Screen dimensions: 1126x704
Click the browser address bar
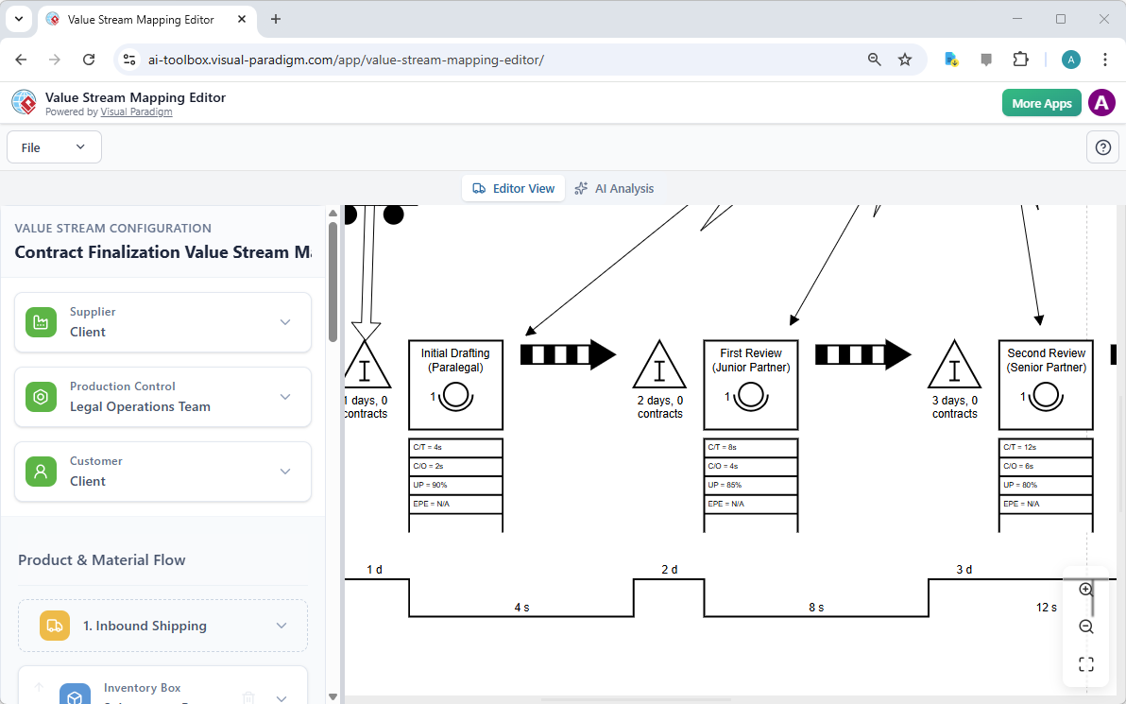click(378, 59)
